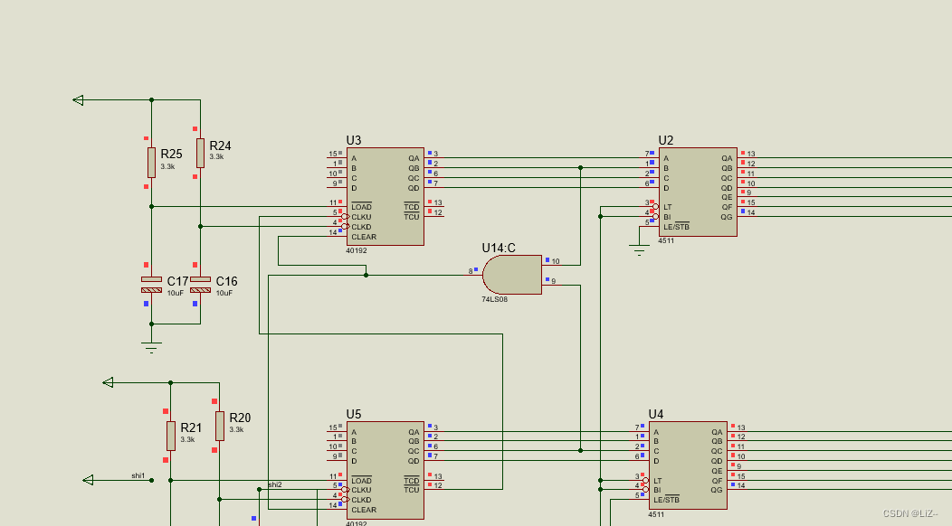
Task: Click the U3 reference label
Action: tap(353, 141)
